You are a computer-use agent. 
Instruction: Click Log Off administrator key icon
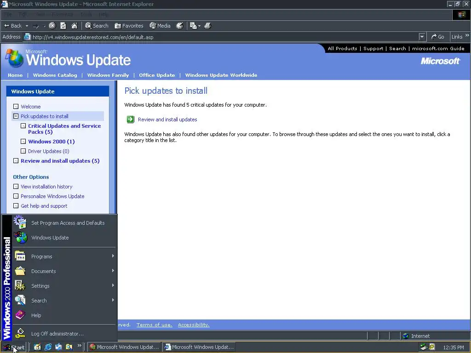20,333
